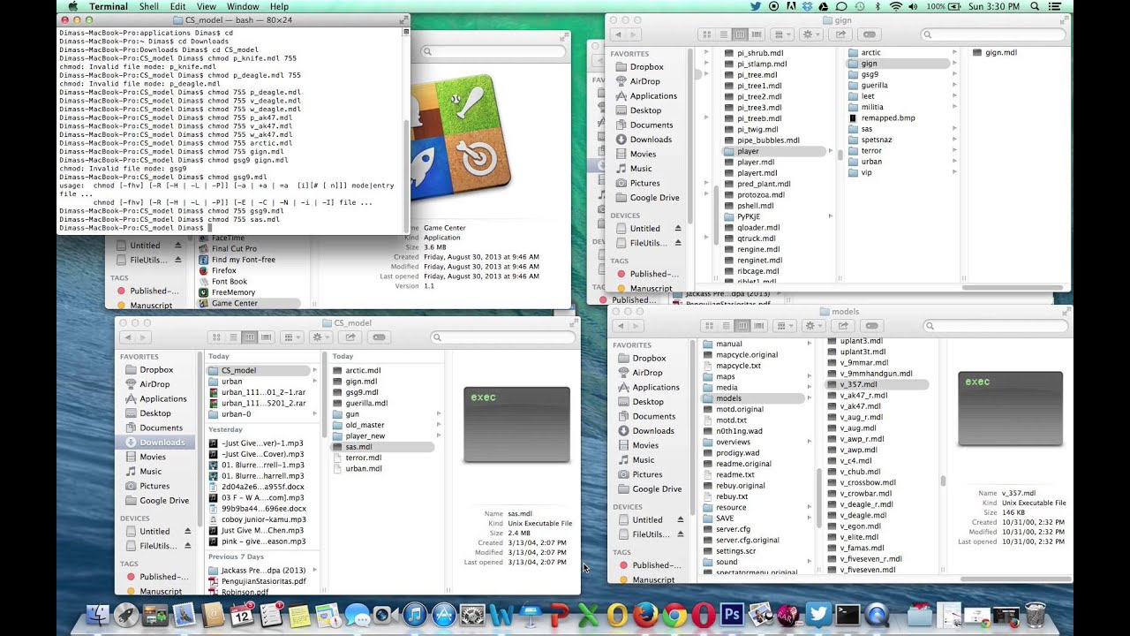Open Arrange dropdown in CS_model window

291,337
